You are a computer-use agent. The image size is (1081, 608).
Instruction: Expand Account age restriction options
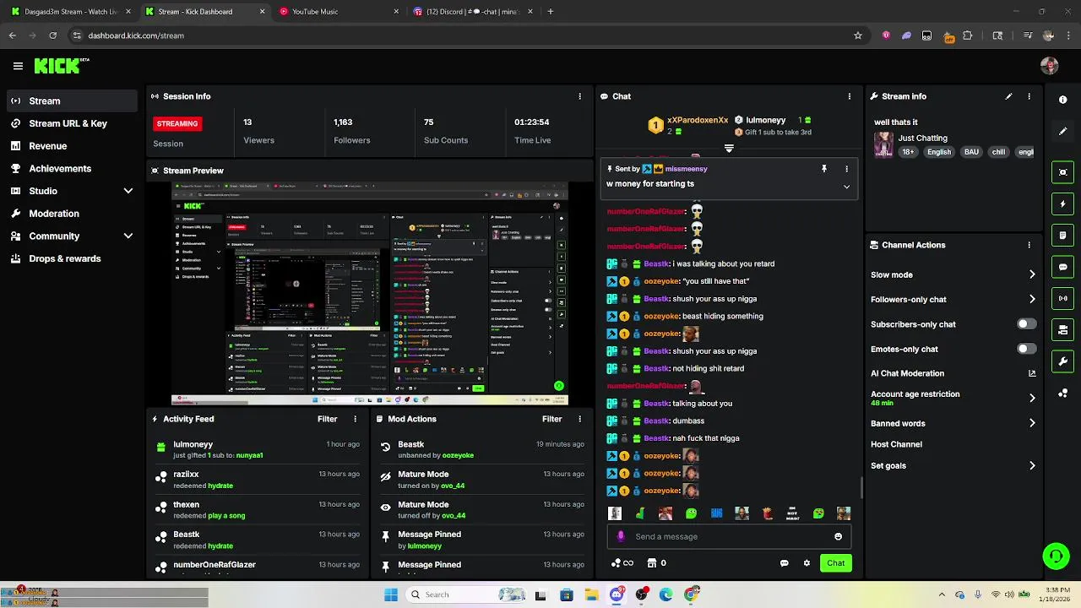(1032, 398)
